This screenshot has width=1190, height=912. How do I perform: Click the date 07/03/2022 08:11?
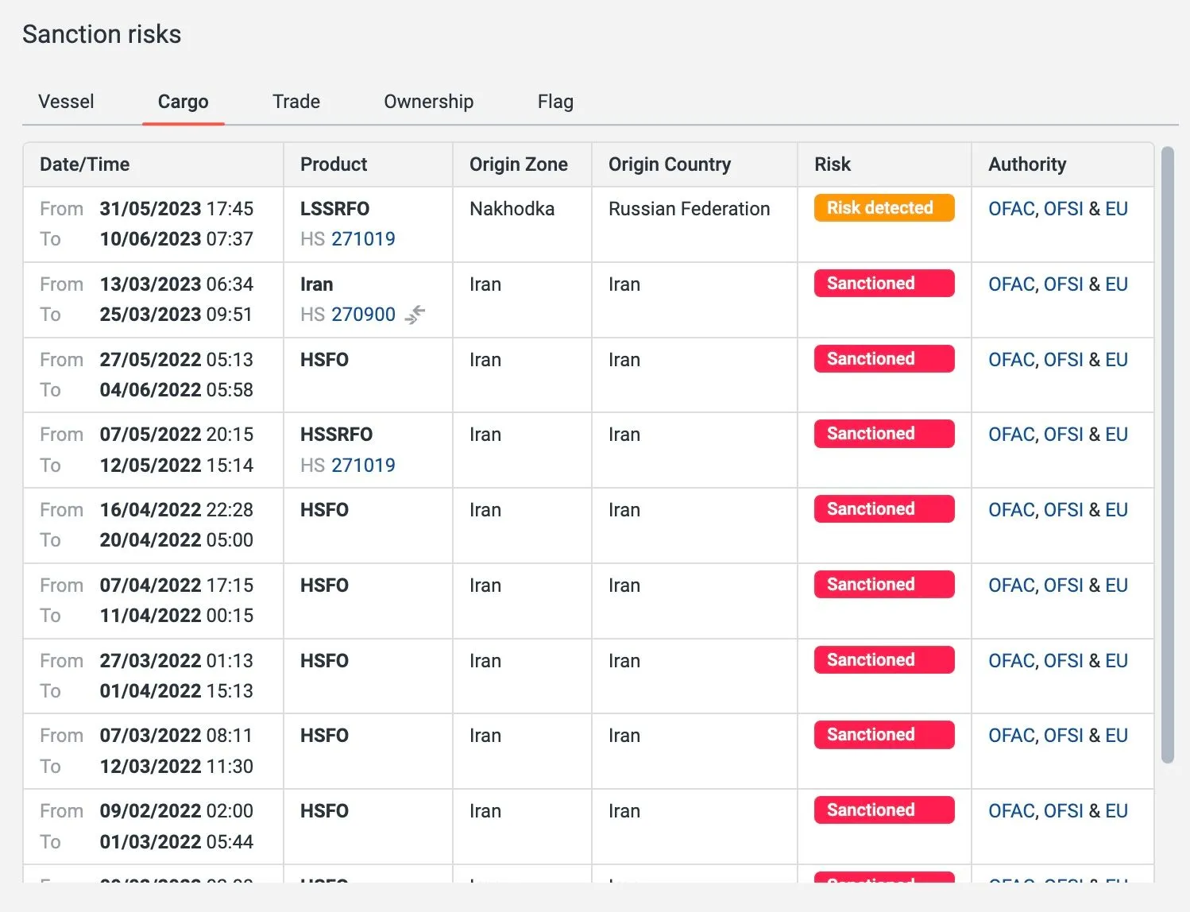176,736
